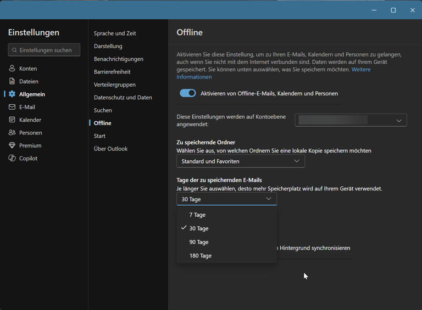The width and height of the screenshot is (422, 310).
Task: Click the magnifier icon in search box
Action: point(14,50)
